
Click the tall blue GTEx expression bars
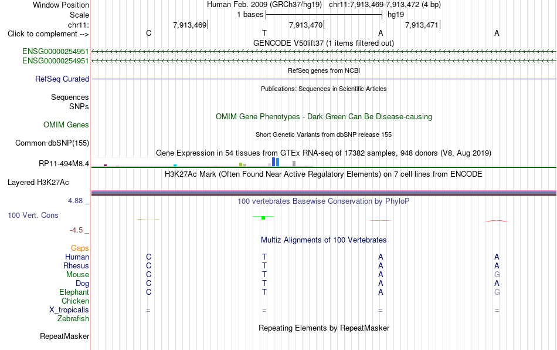[x=276, y=162]
